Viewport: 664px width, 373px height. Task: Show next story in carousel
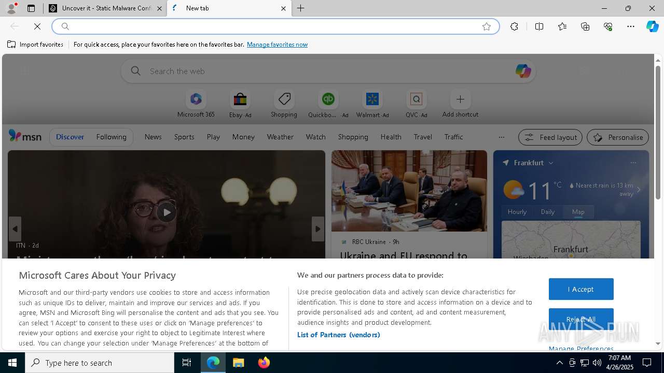click(318, 229)
